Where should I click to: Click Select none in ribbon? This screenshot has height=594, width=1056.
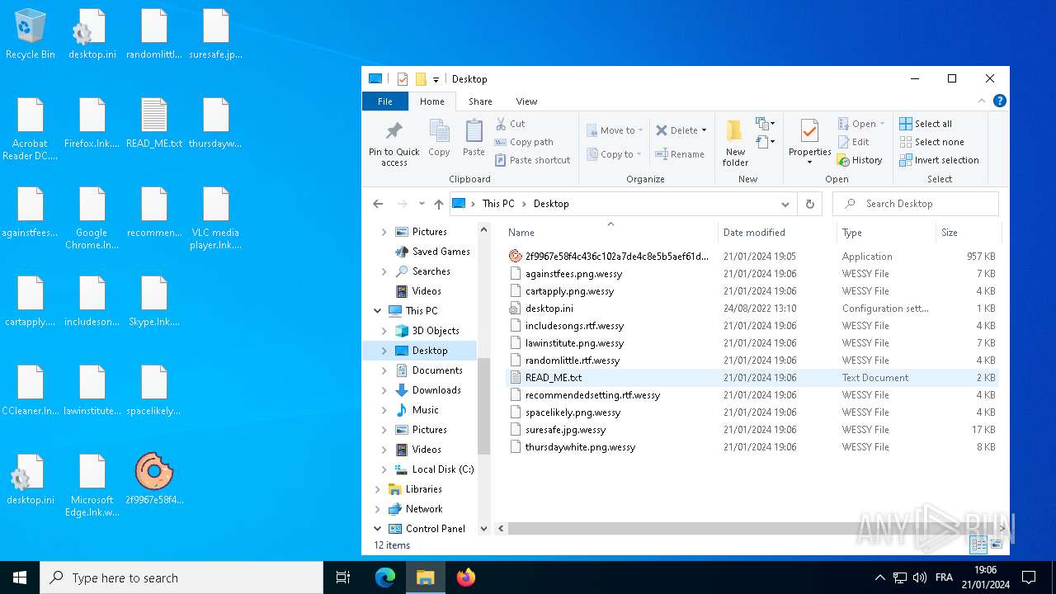click(931, 142)
